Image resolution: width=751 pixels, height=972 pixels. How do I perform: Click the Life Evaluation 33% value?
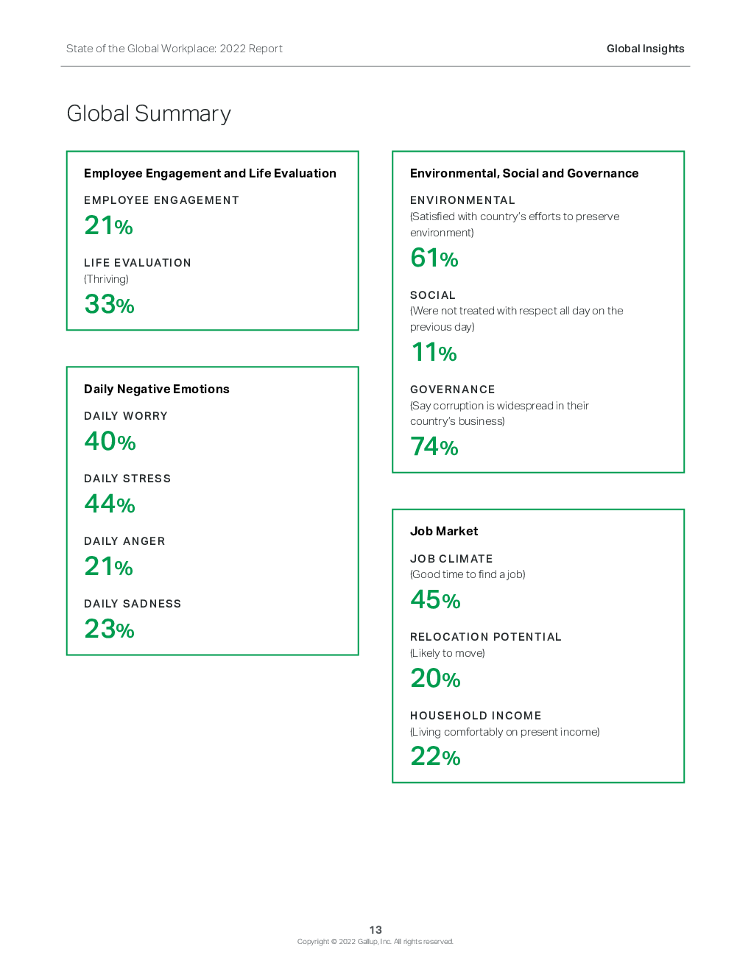109,304
